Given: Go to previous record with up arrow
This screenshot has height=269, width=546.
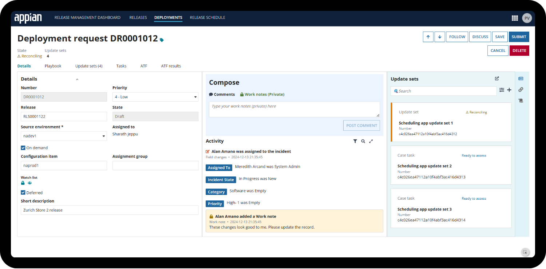Looking at the screenshot, I should [x=428, y=37].
